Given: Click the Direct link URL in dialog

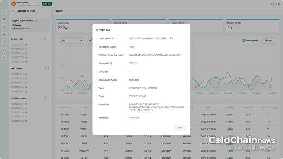Looking at the screenshot, I should click(x=156, y=107).
